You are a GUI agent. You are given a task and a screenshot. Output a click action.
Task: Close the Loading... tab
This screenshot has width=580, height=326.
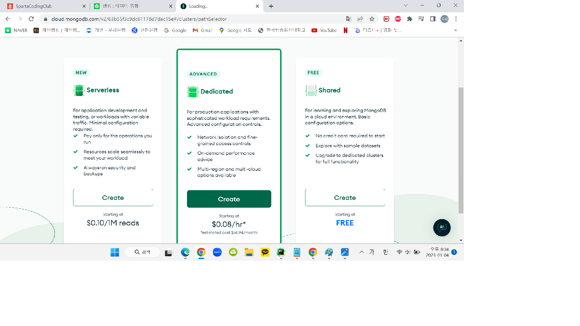click(257, 6)
